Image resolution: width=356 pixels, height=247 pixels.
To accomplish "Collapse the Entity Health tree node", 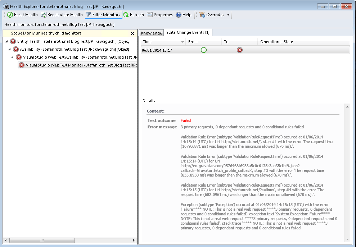I will [x=6, y=41].
